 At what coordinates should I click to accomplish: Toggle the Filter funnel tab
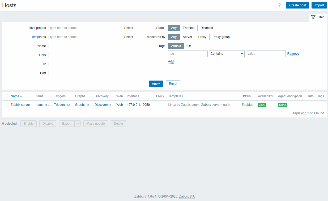pyautogui.click(x=318, y=17)
